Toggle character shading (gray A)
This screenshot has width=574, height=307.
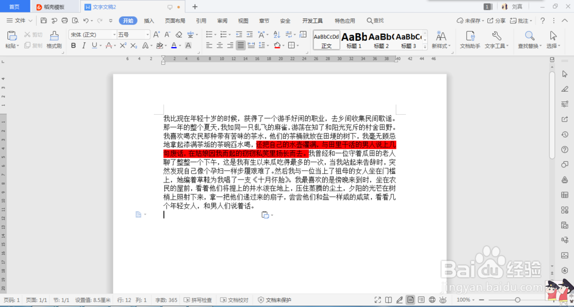(188, 45)
